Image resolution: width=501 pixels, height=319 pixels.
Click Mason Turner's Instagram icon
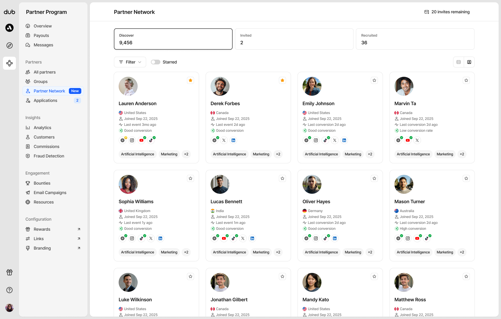point(408,238)
